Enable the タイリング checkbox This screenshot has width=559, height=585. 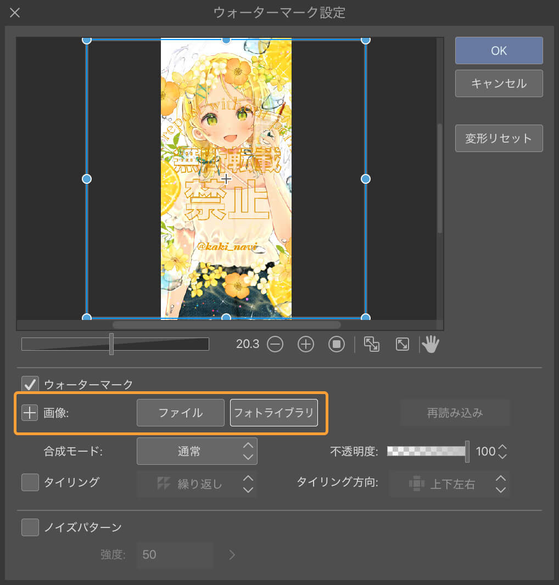click(x=30, y=483)
